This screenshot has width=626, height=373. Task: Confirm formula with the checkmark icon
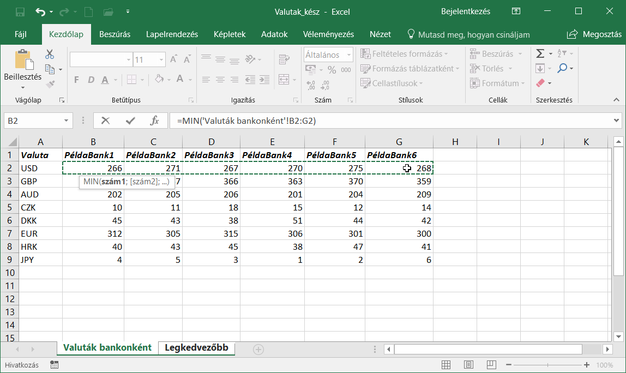point(130,121)
